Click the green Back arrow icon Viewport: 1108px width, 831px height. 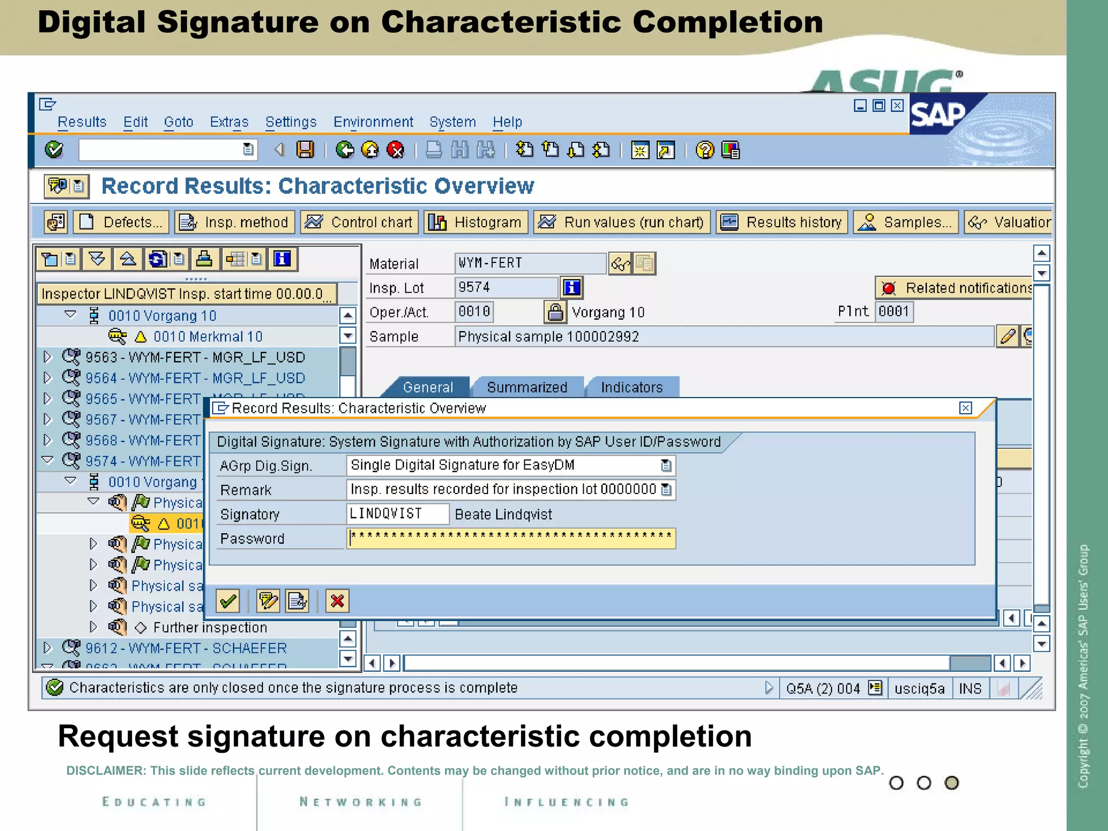[x=345, y=149]
